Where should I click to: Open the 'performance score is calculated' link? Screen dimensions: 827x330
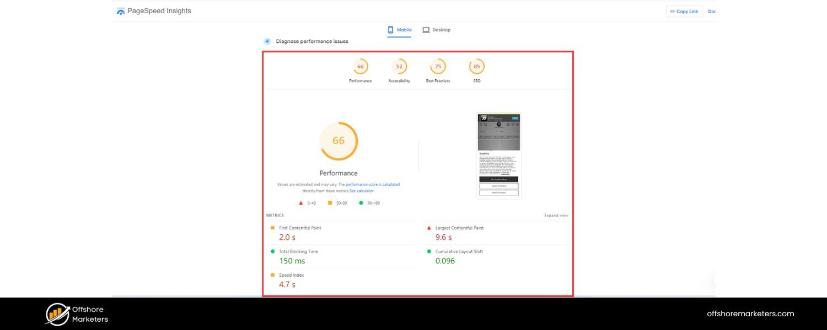(373, 185)
